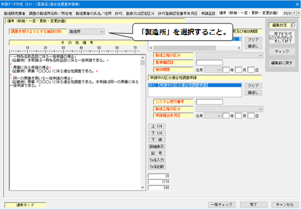Click upper 繰返し button
This screenshot has height=210, width=301.
[253, 46]
